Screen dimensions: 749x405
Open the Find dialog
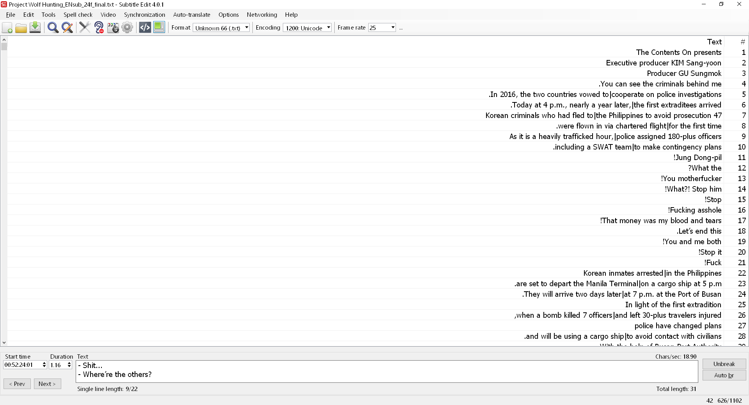pyautogui.click(x=53, y=28)
